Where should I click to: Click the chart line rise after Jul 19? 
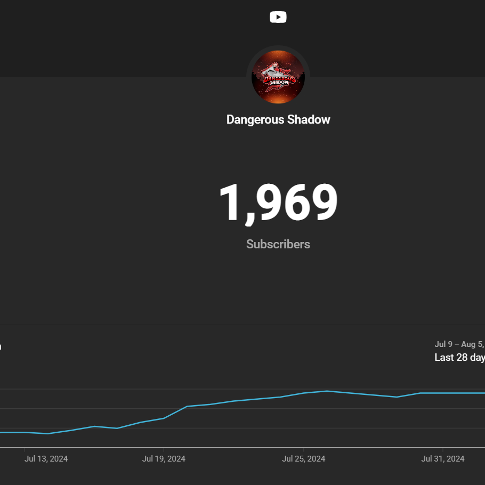click(x=175, y=413)
